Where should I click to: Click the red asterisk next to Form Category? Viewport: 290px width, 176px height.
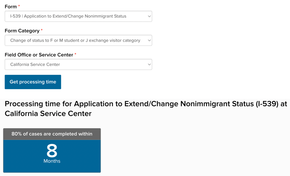[42, 30]
